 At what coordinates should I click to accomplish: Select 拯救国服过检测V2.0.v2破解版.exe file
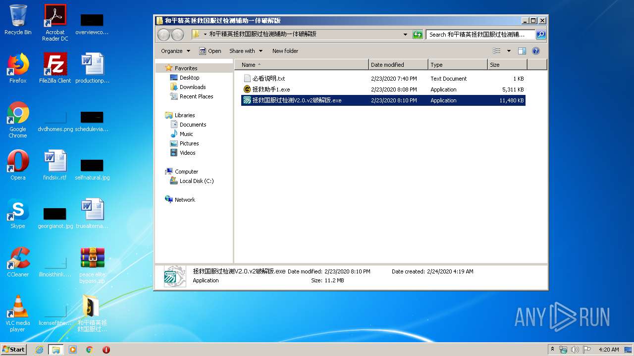coord(383,100)
